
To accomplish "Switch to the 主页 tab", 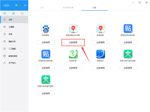I will coord(42,8).
